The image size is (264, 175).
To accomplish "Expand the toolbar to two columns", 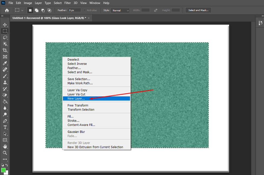I will click(2, 16).
